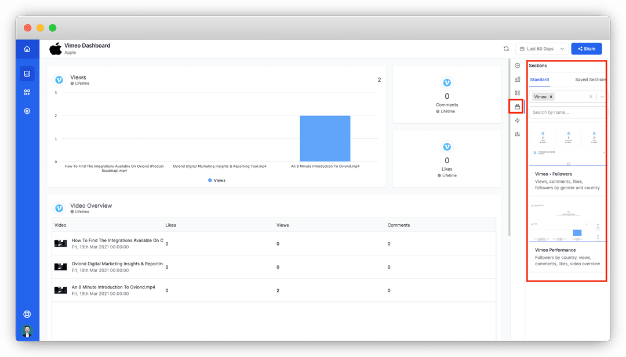Open the four-squares templates panel icon
This screenshot has height=357, width=626.
(x=518, y=93)
